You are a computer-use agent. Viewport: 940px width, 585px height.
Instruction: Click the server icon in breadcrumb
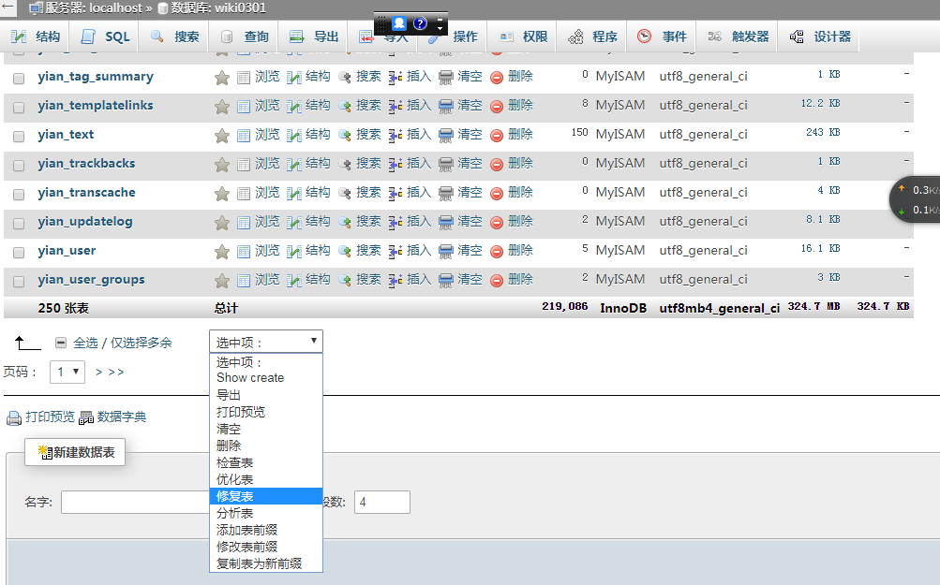[x=36, y=8]
